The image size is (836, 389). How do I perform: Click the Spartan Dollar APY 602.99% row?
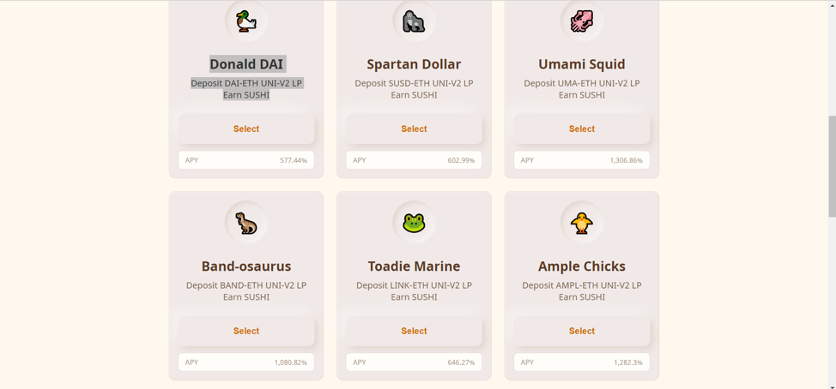point(414,160)
